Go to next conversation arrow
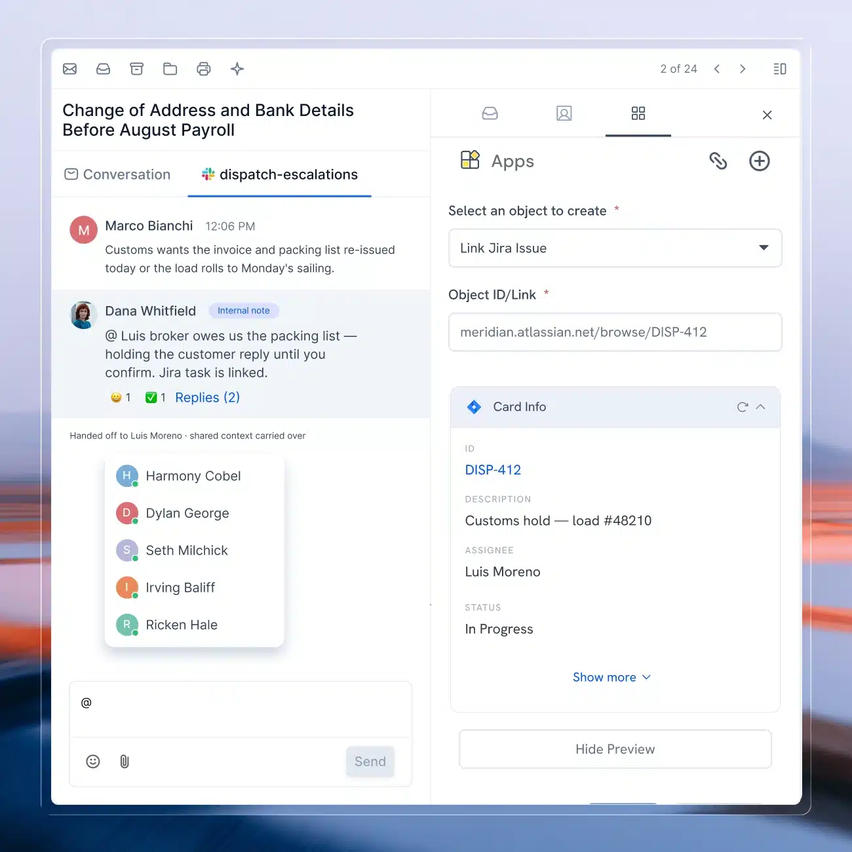852x852 pixels. [x=743, y=69]
